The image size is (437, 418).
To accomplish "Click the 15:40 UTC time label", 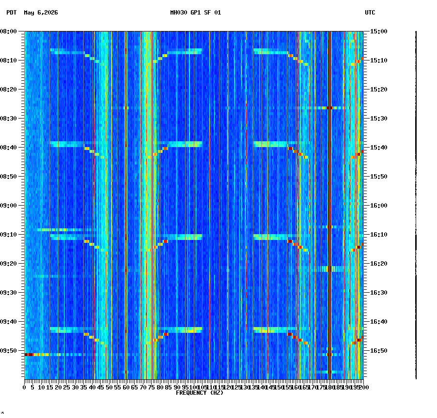I will tap(379, 148).
